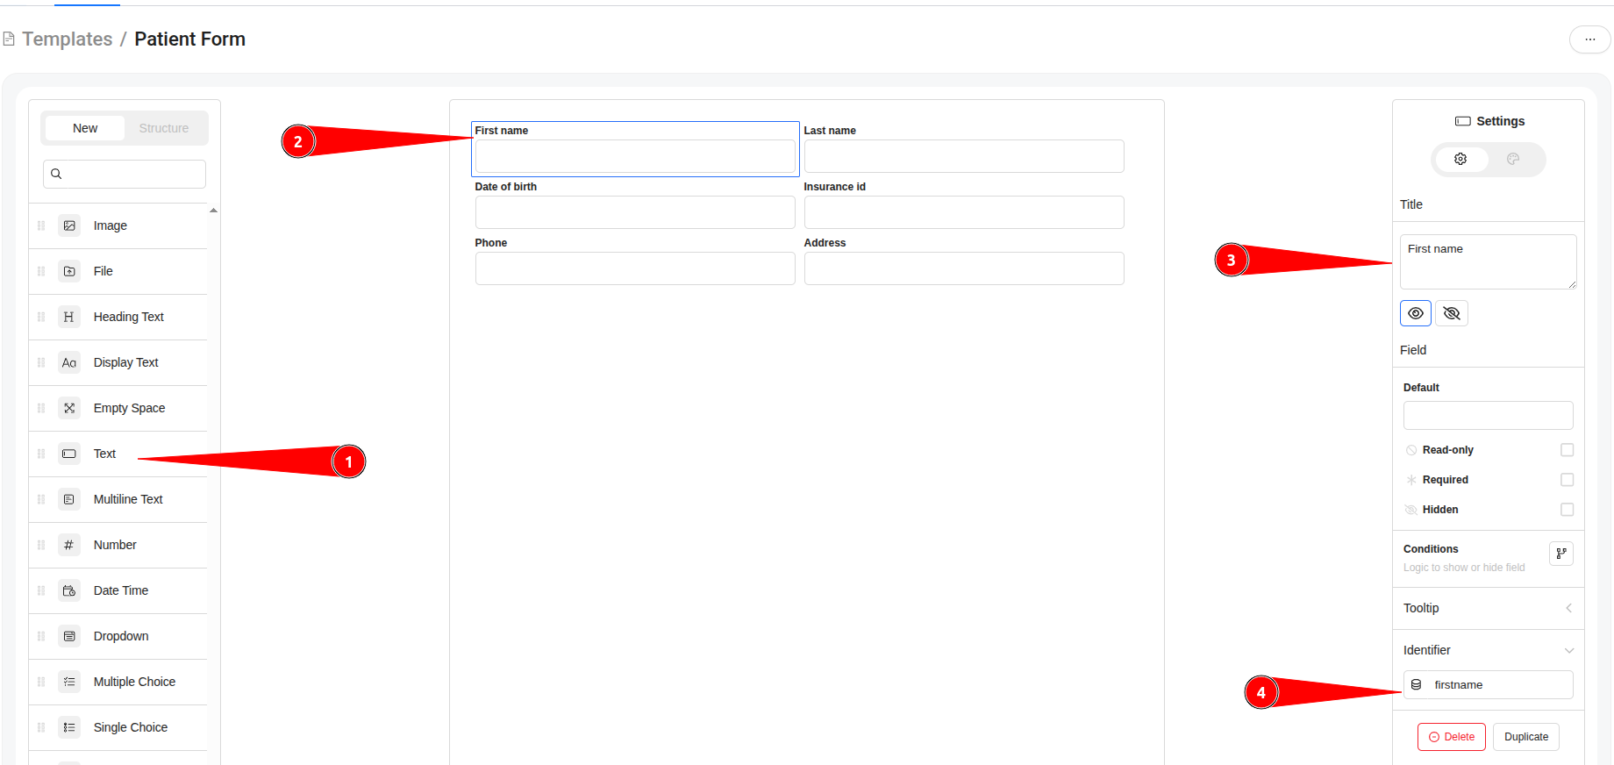Viewport: 1614px width, 765px height.
Task: Click the Text field element icon
Action: click(69, 454)
